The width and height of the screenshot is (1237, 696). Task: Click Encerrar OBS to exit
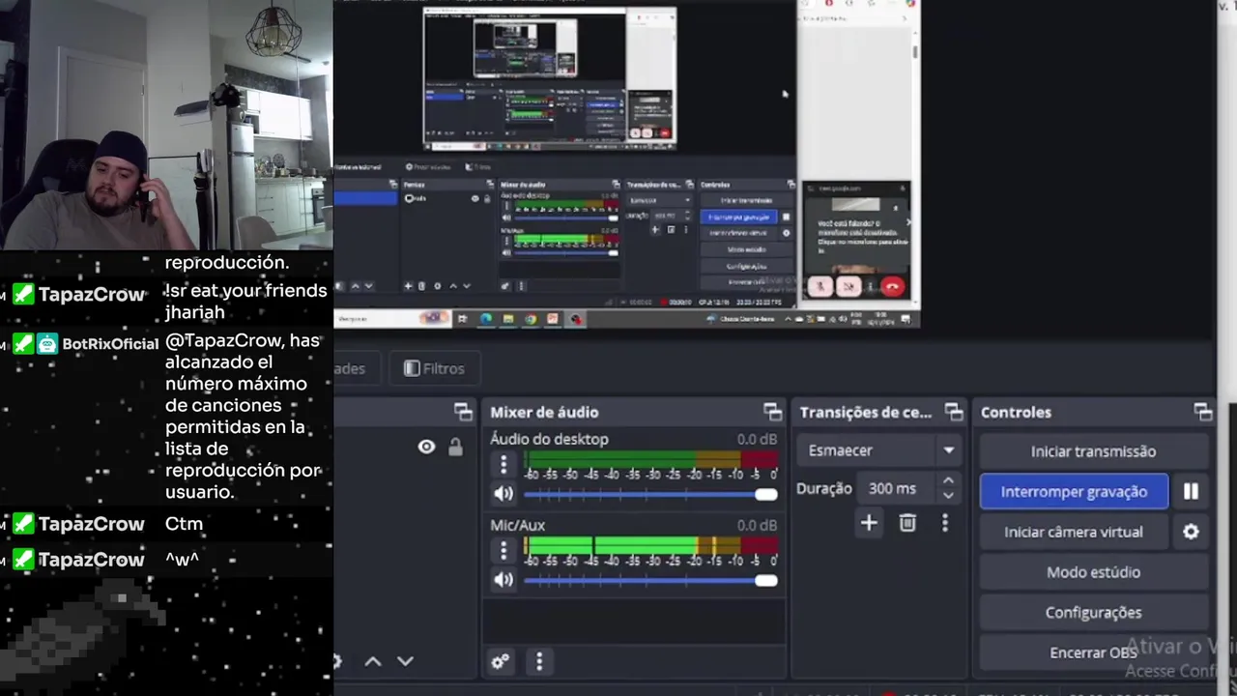pos(1093,652)
